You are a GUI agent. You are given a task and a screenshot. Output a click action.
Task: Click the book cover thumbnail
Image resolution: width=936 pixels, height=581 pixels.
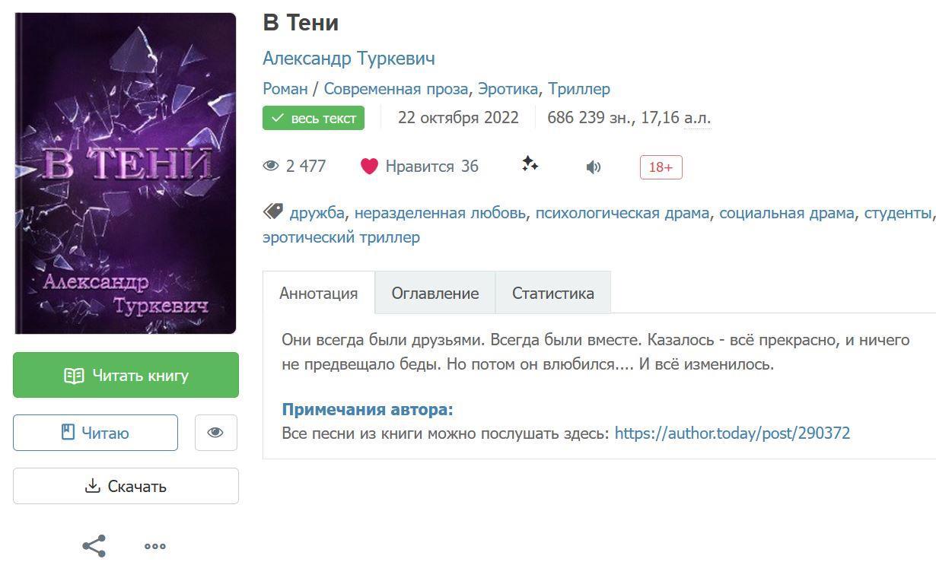coord(126,173)
